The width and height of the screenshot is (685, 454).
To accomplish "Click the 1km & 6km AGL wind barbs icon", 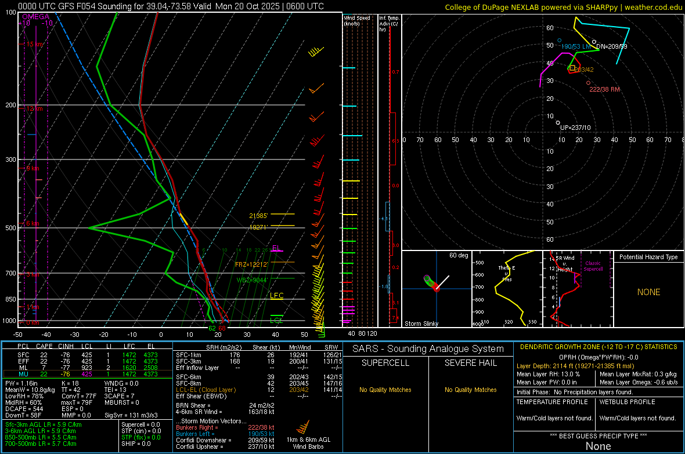I will pyautogui.click(x=303, y=427).
